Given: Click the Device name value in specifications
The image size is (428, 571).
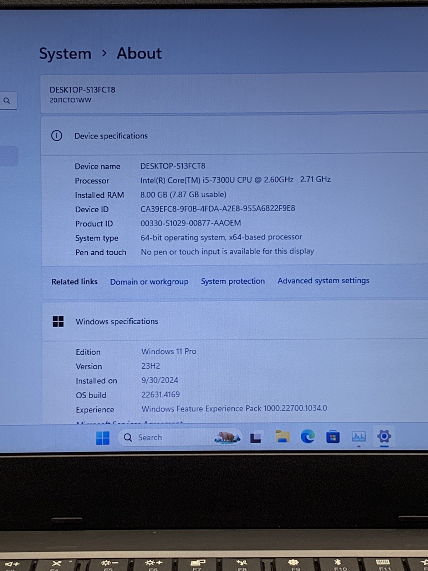Looking at the screenshot, I should (x=173, y=166).
